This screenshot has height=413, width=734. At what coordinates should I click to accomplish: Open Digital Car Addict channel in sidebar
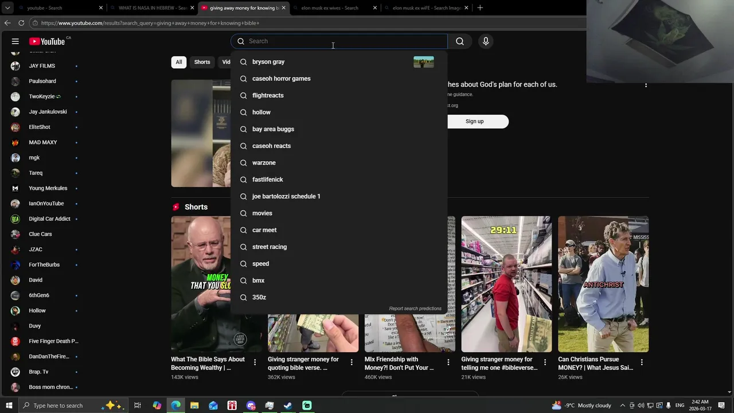point(49,219)
